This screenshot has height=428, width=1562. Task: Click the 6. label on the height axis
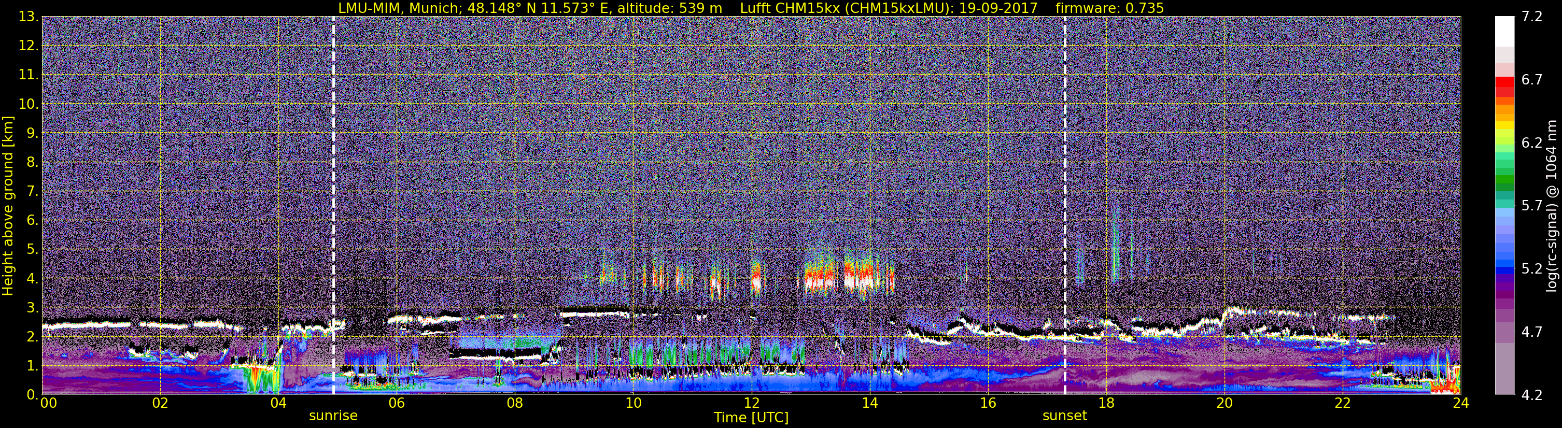[32, 220]
